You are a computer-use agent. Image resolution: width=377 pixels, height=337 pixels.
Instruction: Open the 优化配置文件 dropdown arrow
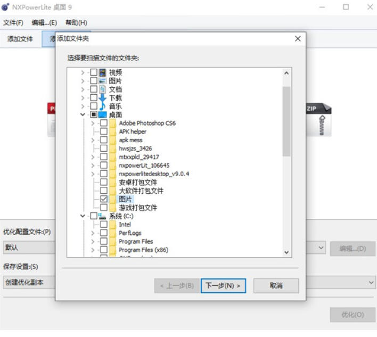click(321, 248)
